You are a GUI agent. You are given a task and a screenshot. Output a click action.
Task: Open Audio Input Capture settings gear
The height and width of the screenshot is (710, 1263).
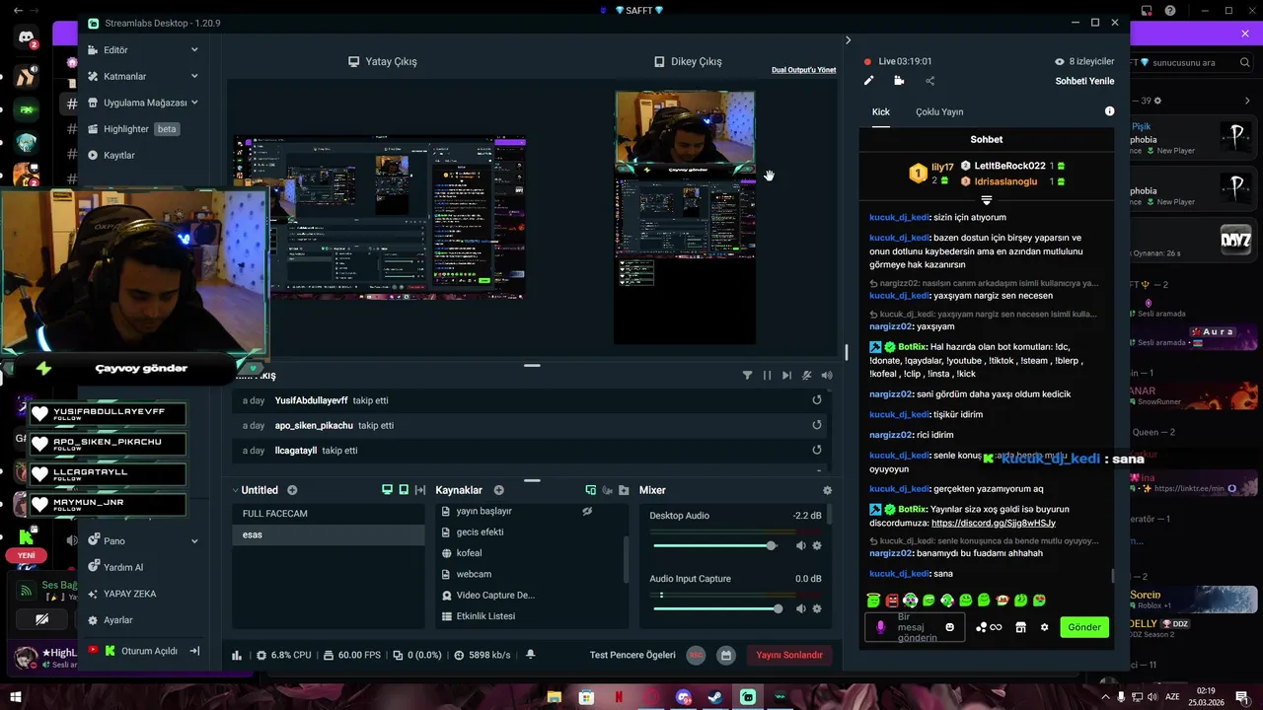tap(816, 608)
